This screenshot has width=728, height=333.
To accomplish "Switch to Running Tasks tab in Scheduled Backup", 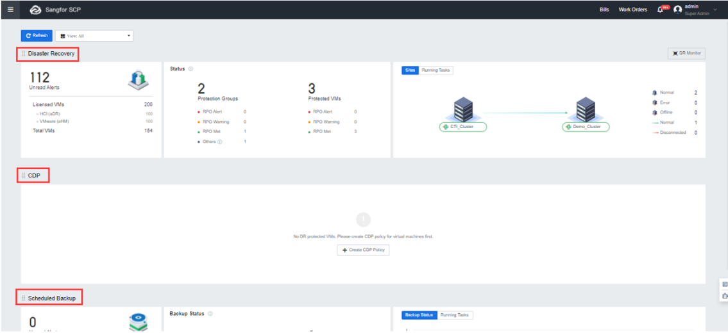I will point(455,315).
